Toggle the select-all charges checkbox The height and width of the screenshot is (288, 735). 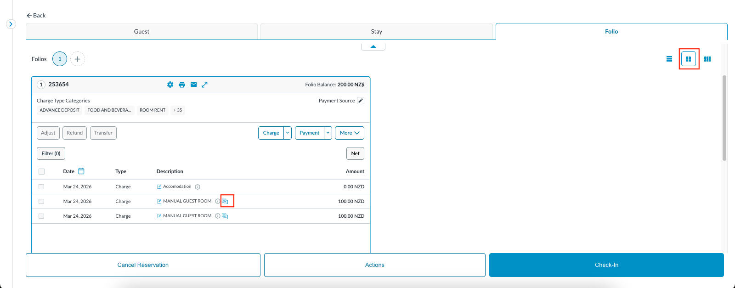point(41,172)
